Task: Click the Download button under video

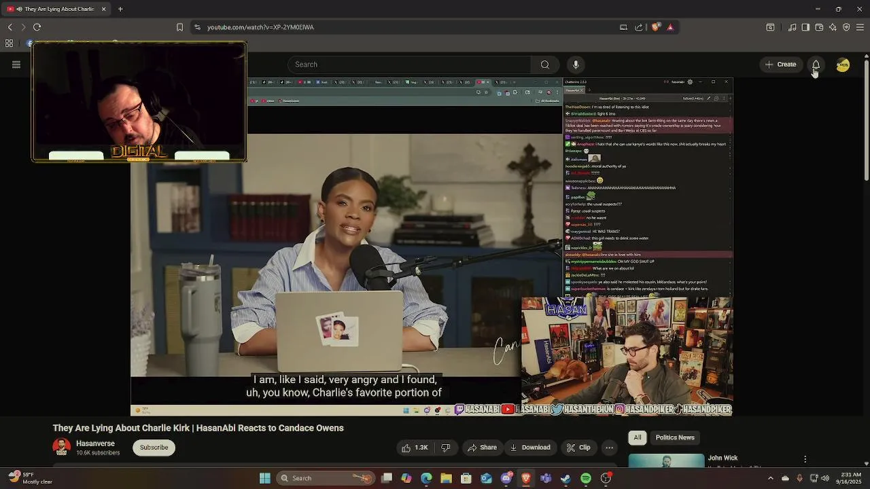Action: click(530, 448)
